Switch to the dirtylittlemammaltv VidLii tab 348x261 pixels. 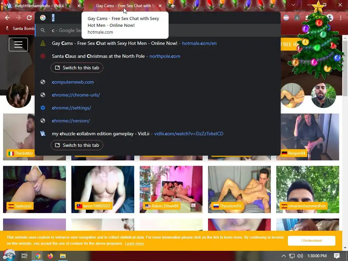pos(42,6)
